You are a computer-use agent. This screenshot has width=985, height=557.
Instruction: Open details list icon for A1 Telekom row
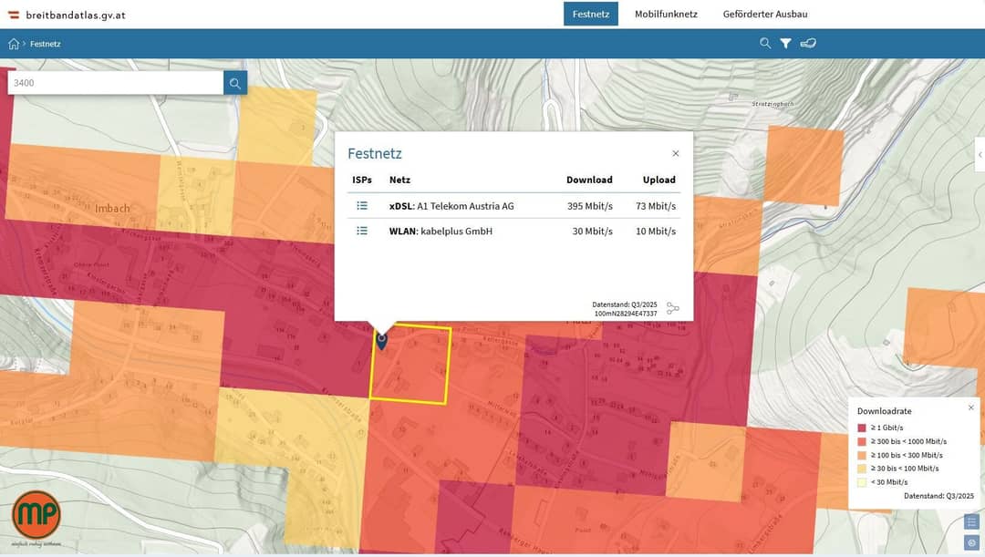click(362, 206)
